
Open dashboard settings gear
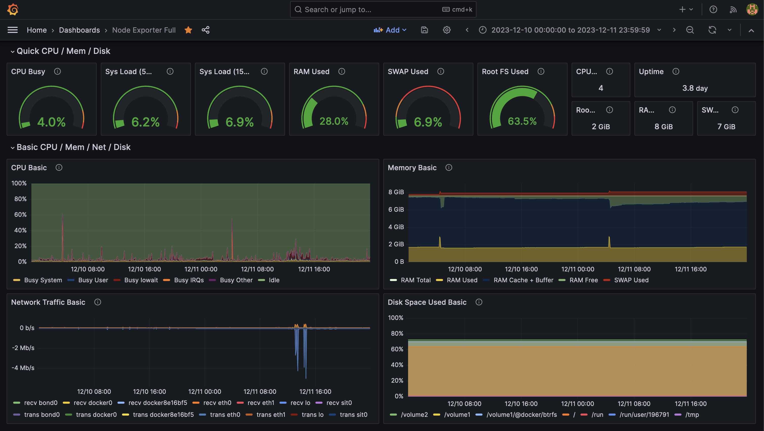[x=447, y=30]
